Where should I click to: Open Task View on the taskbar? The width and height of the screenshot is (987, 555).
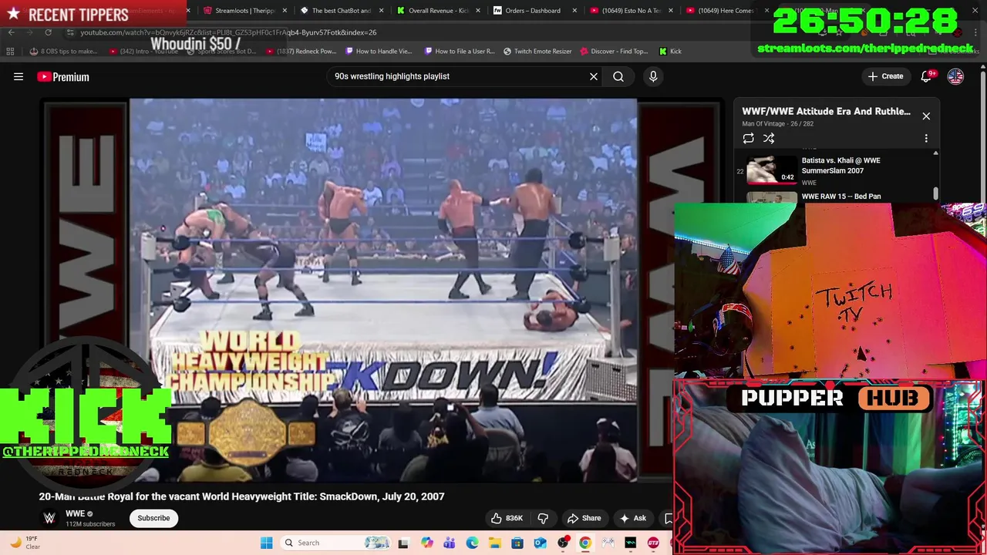coord(403,543)
